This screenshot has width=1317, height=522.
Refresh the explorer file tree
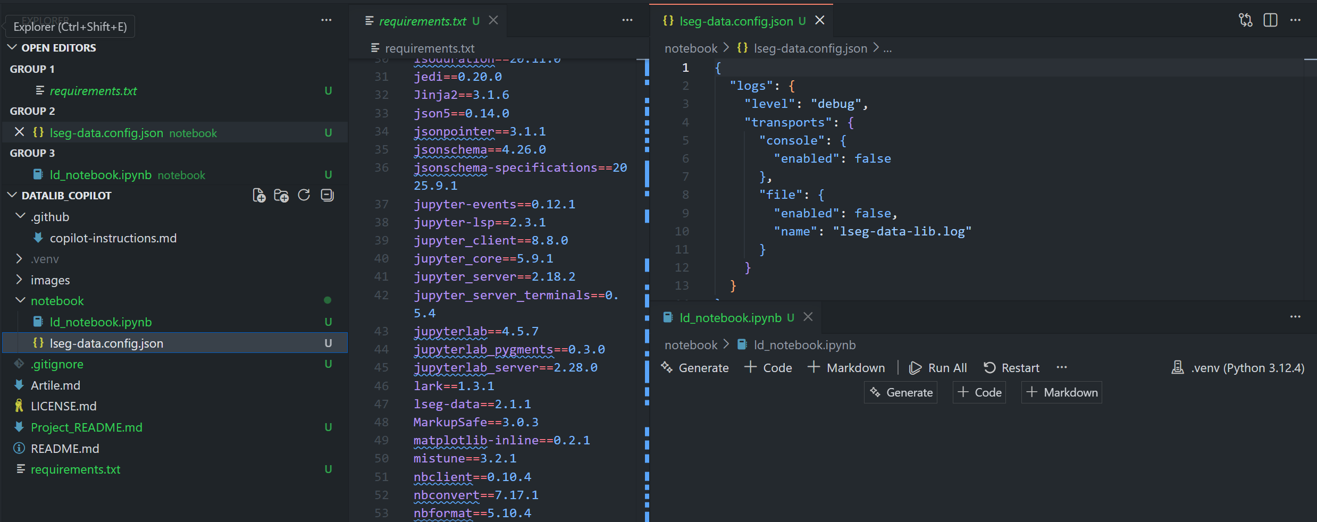(x=304, y=196)
